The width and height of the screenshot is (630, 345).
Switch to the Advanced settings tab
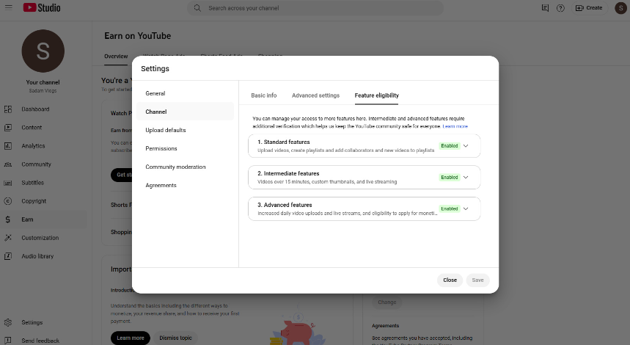click(316, 95)
